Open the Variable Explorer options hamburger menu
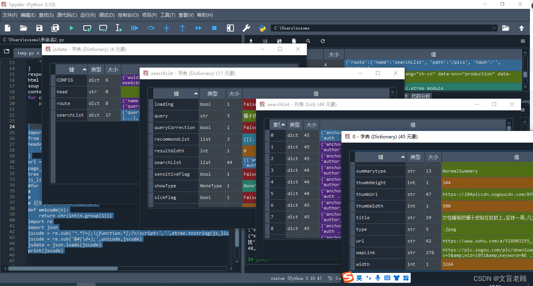The height and width of the screenshot is (286, 533). (x=523, y=41)
